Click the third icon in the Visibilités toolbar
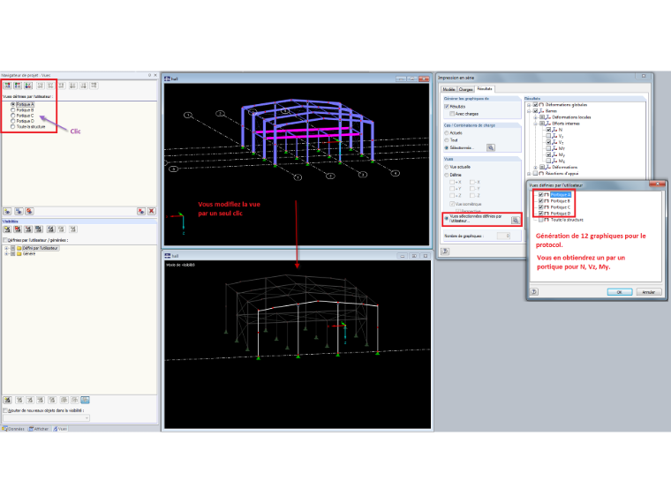The height and width of the screenshot is (503, 671). [x=28, y=229]
